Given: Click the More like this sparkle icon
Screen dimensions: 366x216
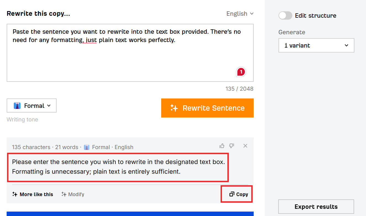Looking at the screenshot, I should click(x=14, y=194).
